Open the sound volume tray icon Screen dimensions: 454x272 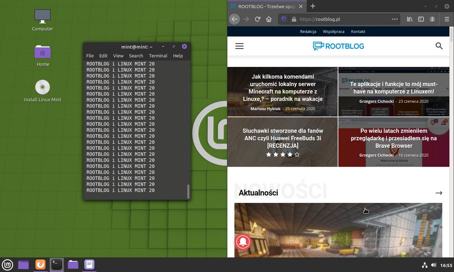tap(434, 265)
